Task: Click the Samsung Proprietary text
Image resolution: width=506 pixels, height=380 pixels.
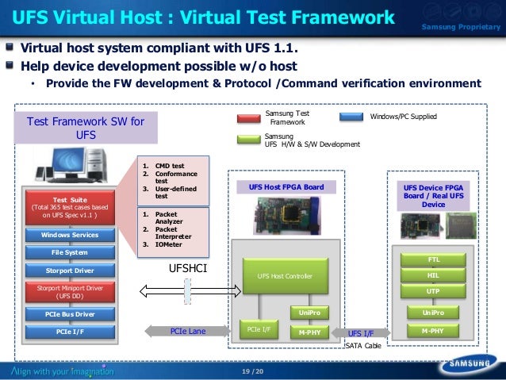Action: click(x=461, y=27)
